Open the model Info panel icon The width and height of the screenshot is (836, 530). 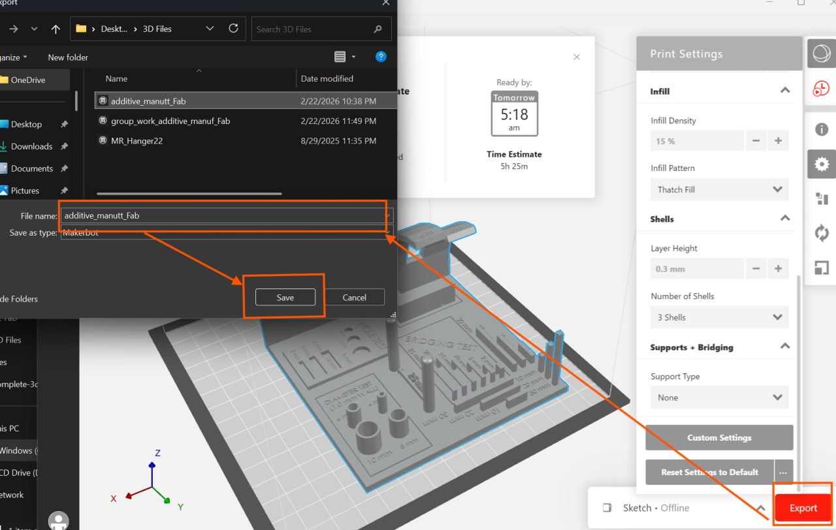tap(821, 129)
